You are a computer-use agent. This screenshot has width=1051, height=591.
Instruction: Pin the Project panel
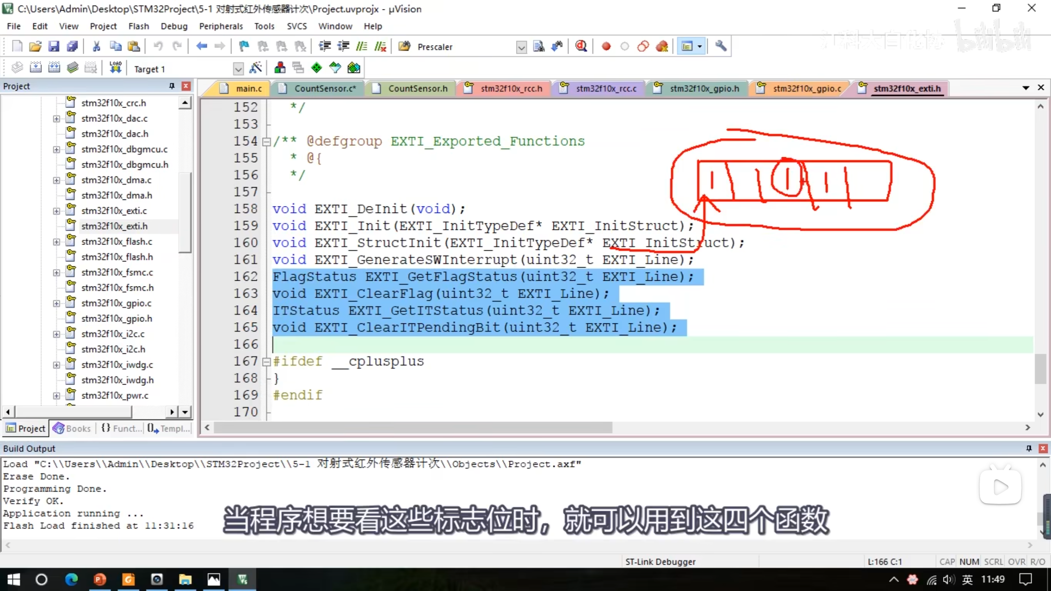coord(172,86)
